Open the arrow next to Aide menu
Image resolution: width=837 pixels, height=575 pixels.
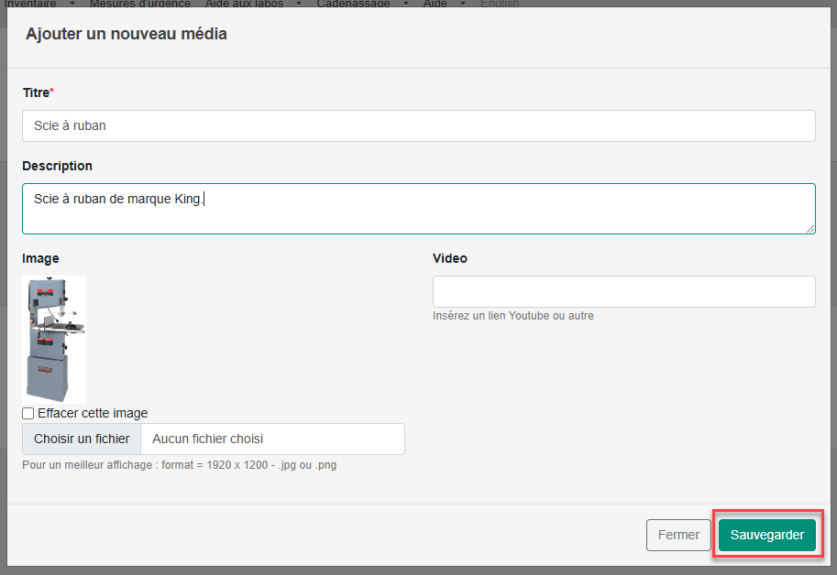463,4
